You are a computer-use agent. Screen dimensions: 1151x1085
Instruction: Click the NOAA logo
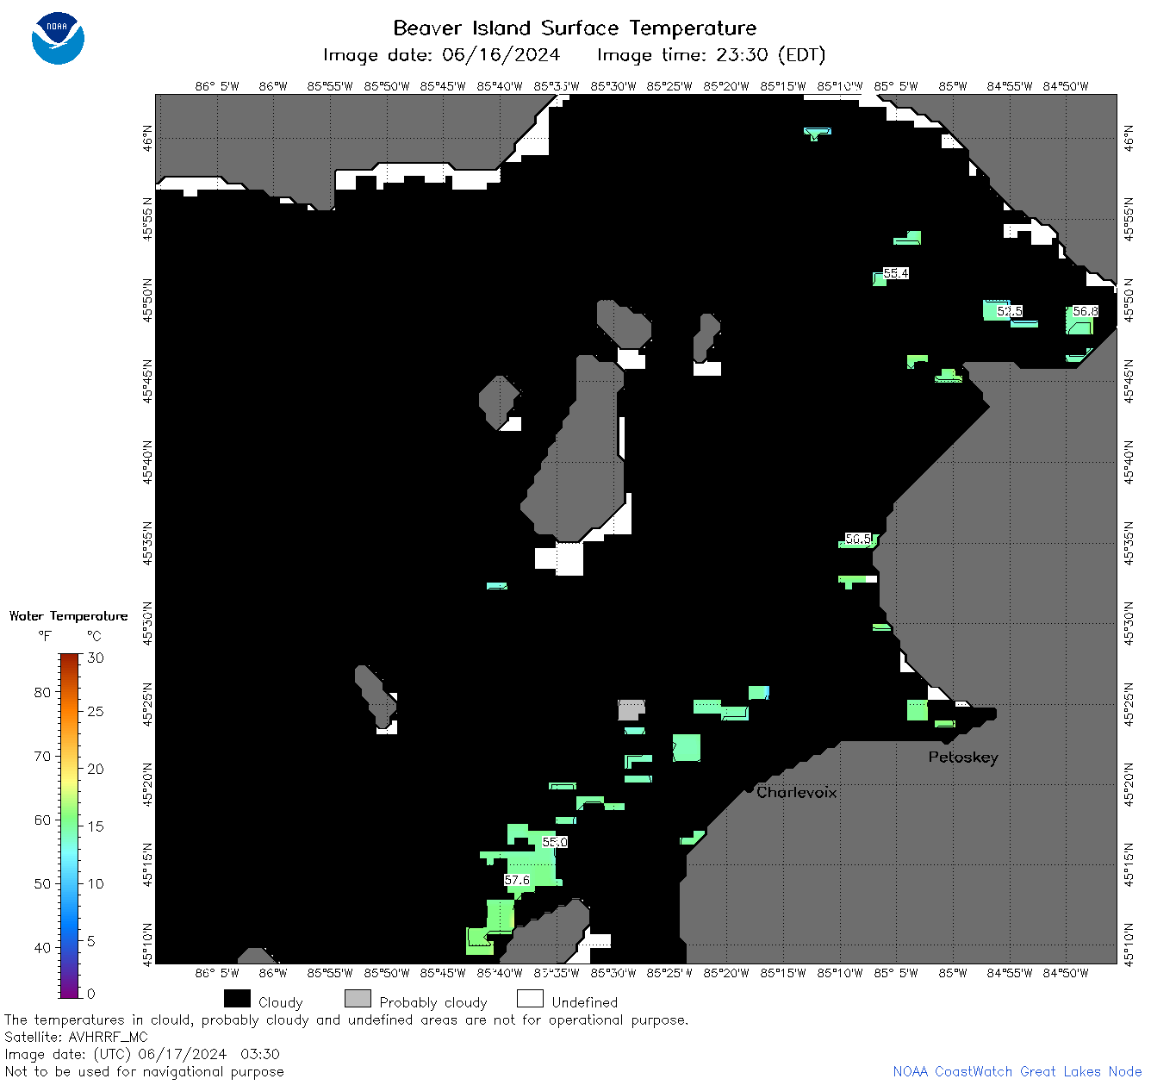point(58,38)
